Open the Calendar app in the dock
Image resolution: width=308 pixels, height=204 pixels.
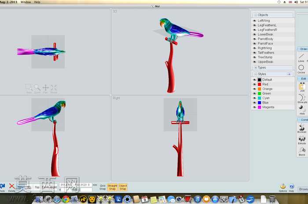click(x=145, y=199)
